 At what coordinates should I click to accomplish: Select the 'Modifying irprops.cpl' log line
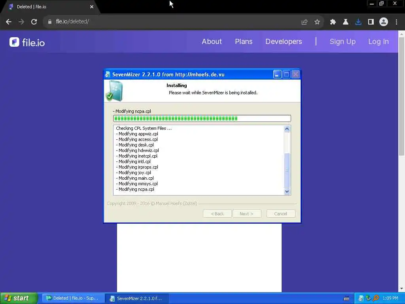click(137, 167)
